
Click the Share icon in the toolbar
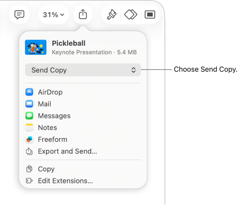(x=83, y=14)
